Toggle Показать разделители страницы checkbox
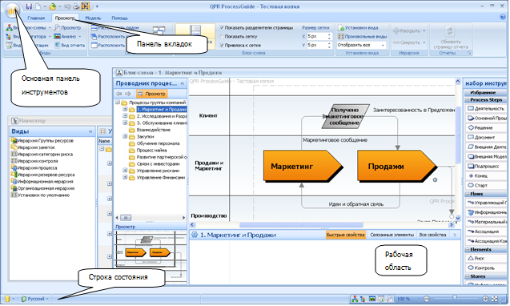Image resolution: width=510 pixels, height=306 pixels. (222, 28)
